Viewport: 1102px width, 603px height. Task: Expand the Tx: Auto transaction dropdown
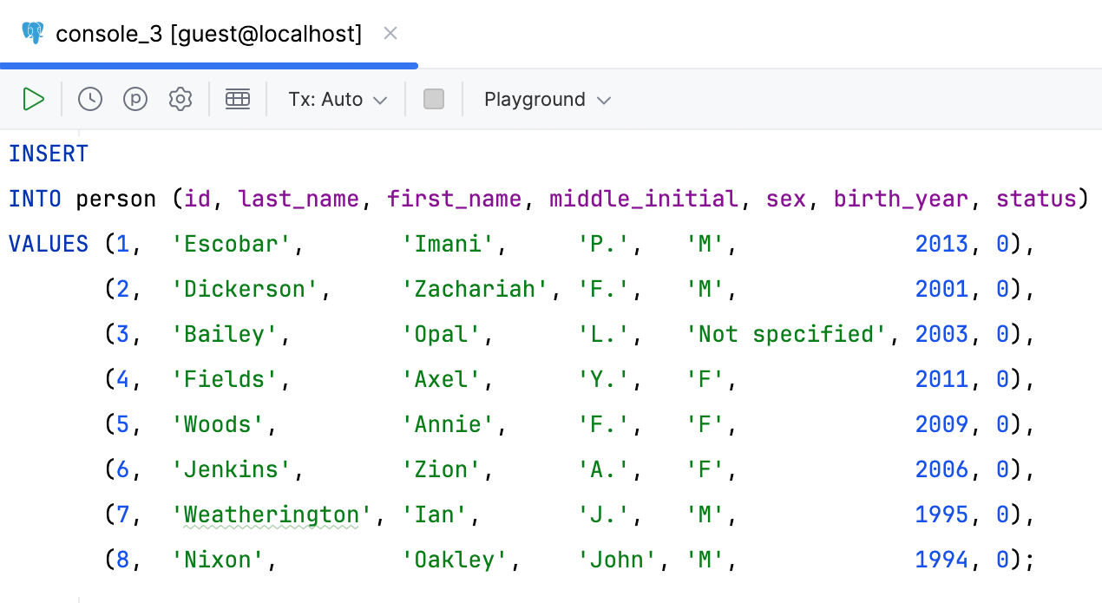click(338, 99)
